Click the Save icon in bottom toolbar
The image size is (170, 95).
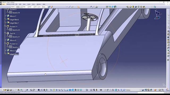coord(8,90)
